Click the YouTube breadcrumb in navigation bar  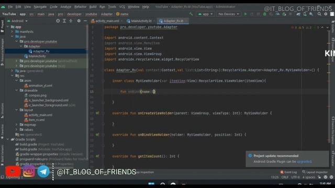pos(9,14)
